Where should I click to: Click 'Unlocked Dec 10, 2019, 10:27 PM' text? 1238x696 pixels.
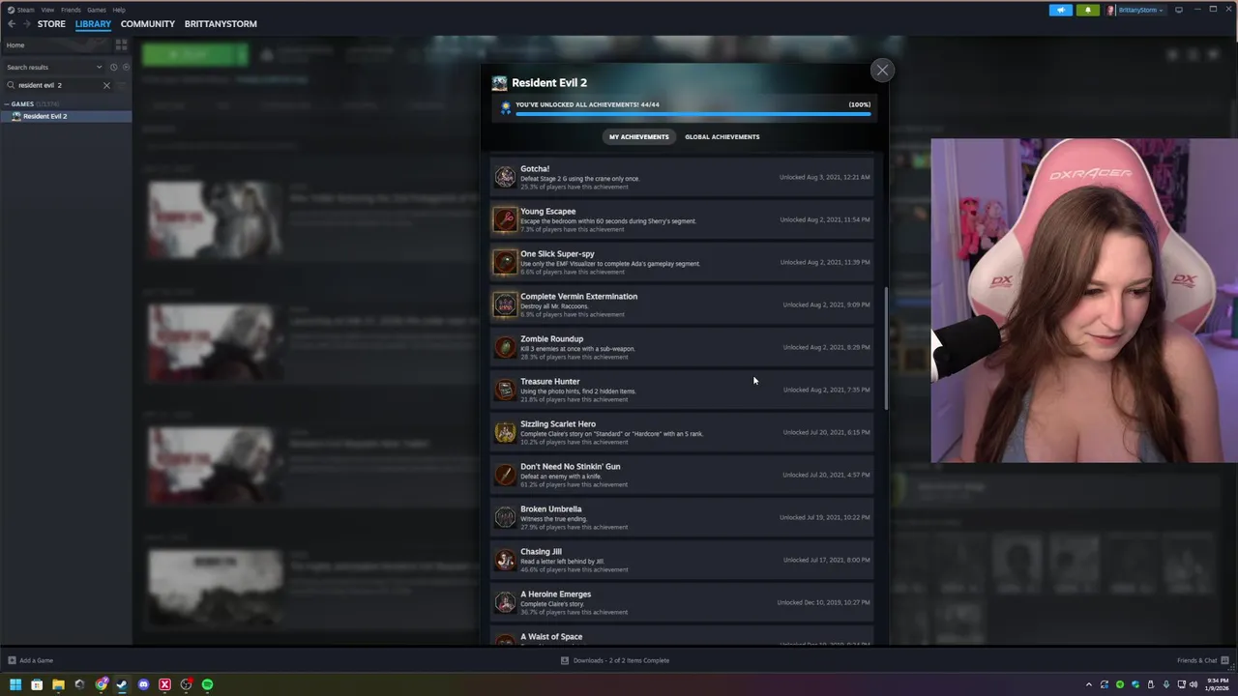pos(823,602)
